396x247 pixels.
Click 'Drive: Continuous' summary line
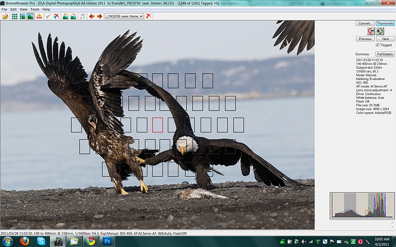(x=368, y=94)
